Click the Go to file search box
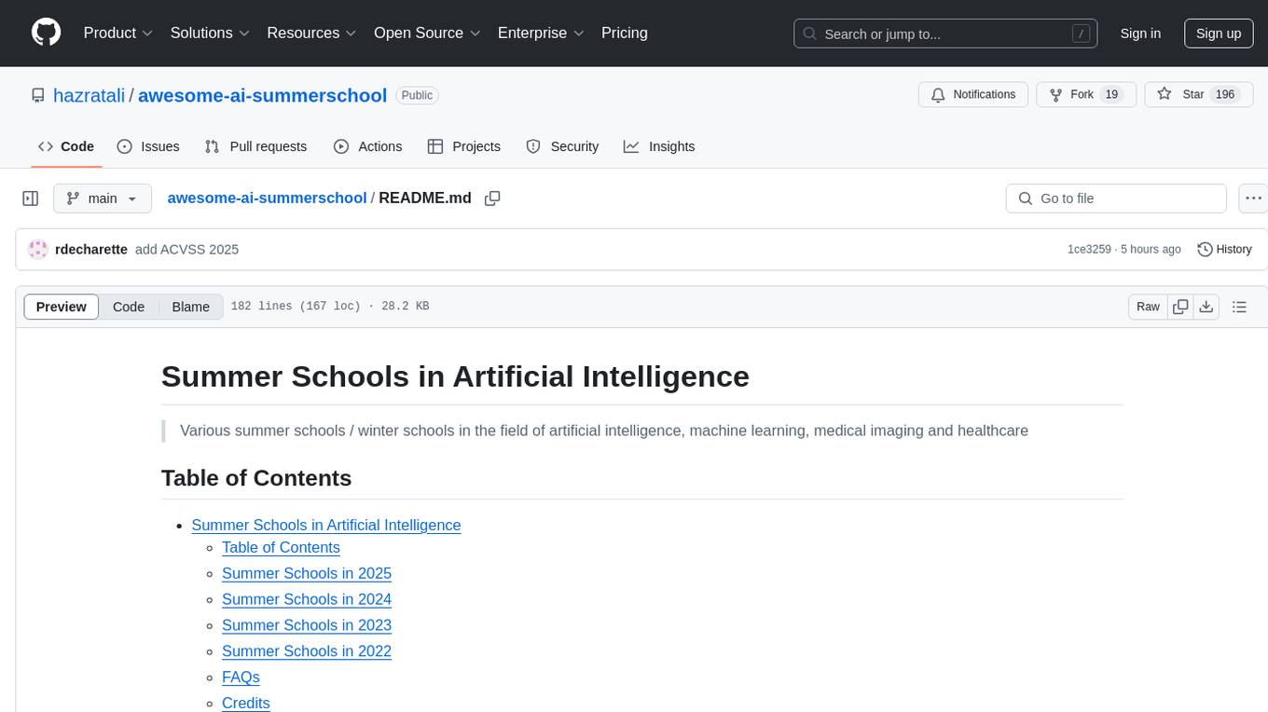The width and height of the screenshot is (1268, 712). point(1116,199)
